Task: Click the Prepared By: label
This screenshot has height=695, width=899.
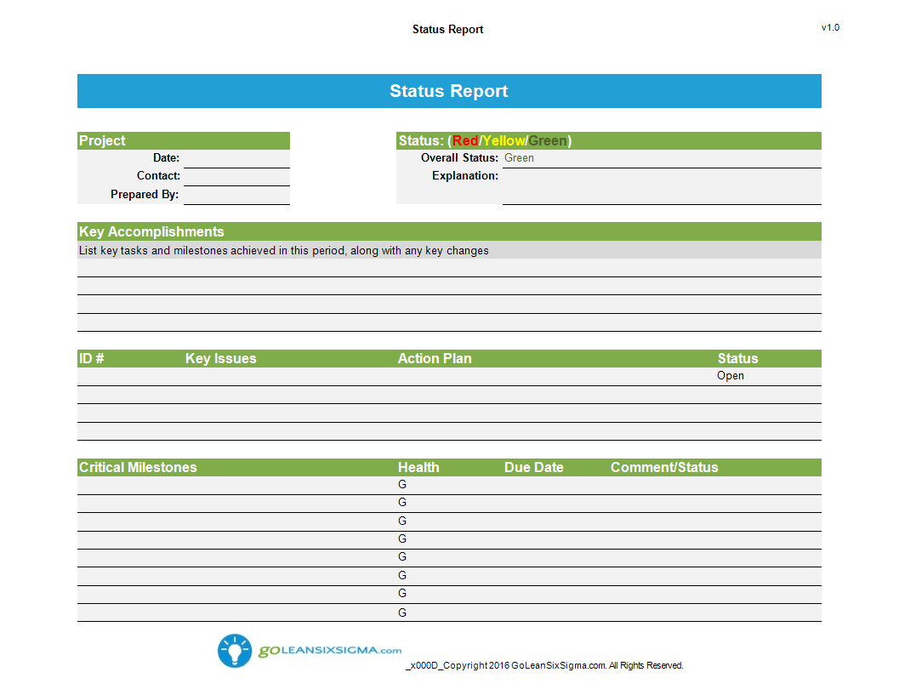Action: click(145, 195)
